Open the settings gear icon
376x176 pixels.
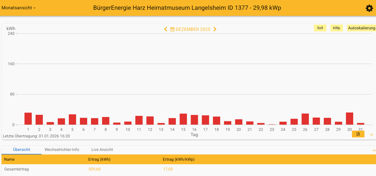click(369, 8)
